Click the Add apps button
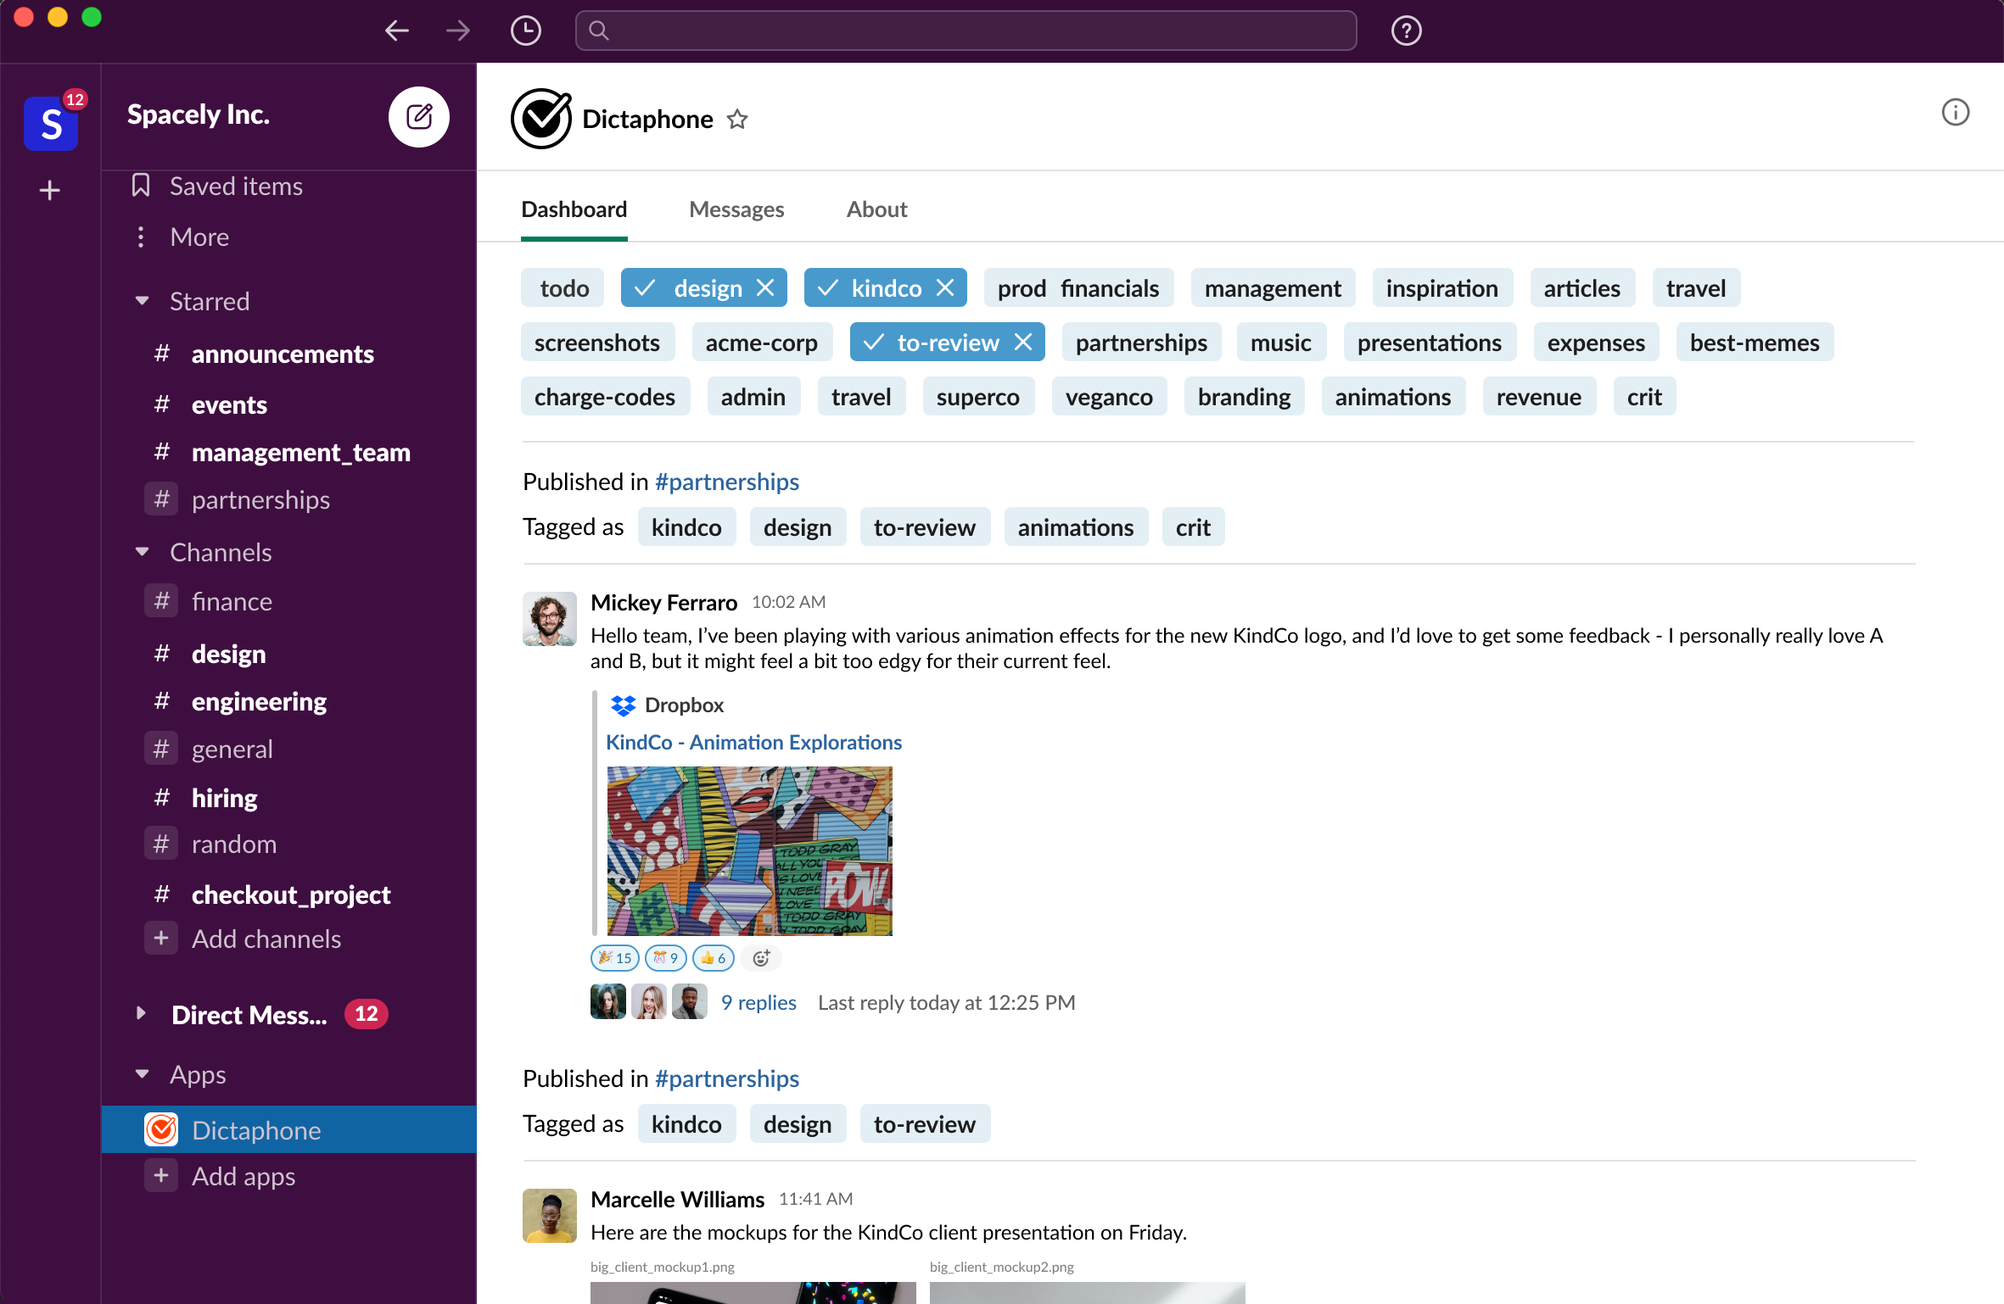Viewport: 2004px width, 1304px height. pos(244,1176)
